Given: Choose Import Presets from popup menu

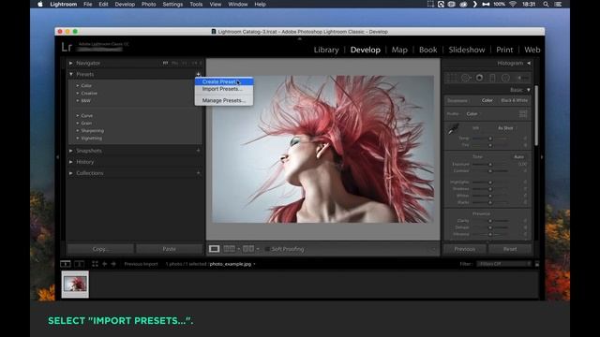Looking at the screenshot, I should (x=224, y=89).
